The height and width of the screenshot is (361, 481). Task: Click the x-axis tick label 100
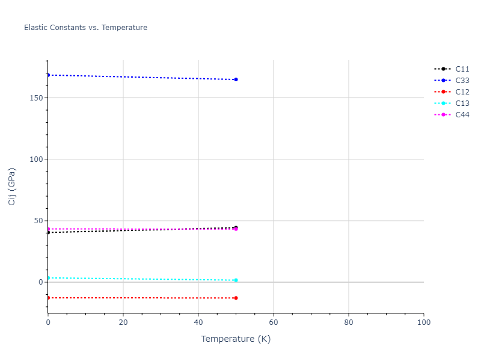pos(423,323)
